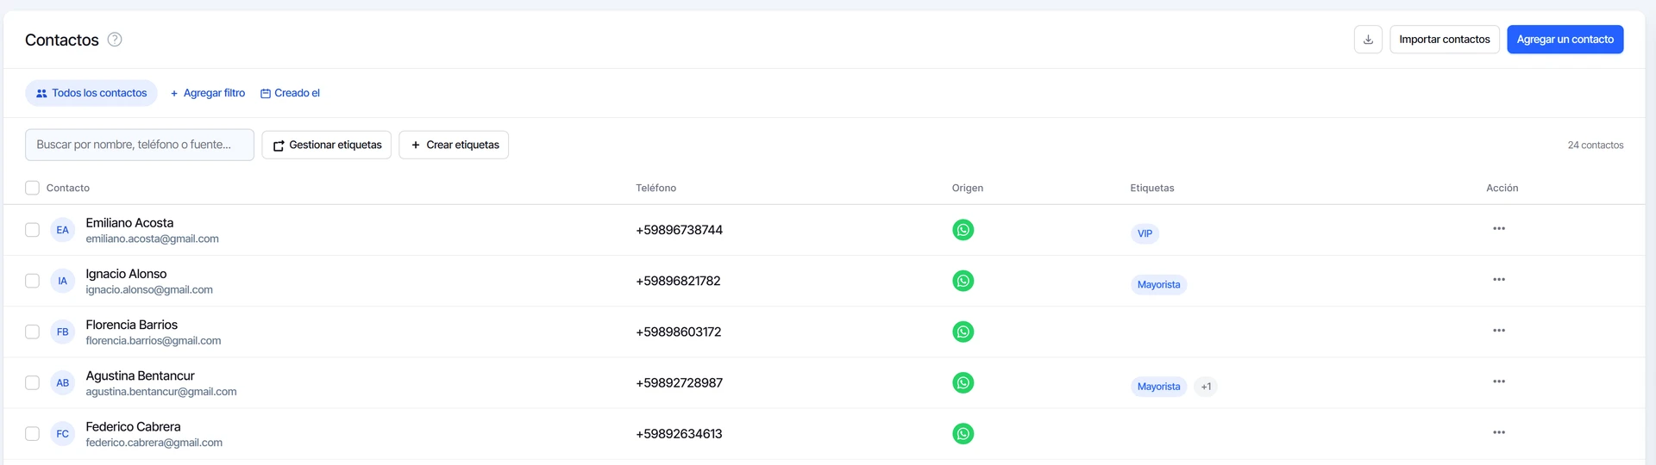Click email ignacio.alonso@gmail.com
The height and width of the screenshot is (465, 1656).
(149, 289)
